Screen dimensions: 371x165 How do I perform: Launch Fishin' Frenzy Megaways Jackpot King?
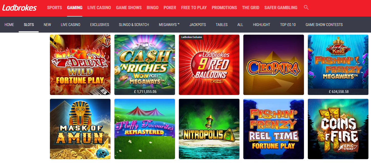click(x=338, y=65)
